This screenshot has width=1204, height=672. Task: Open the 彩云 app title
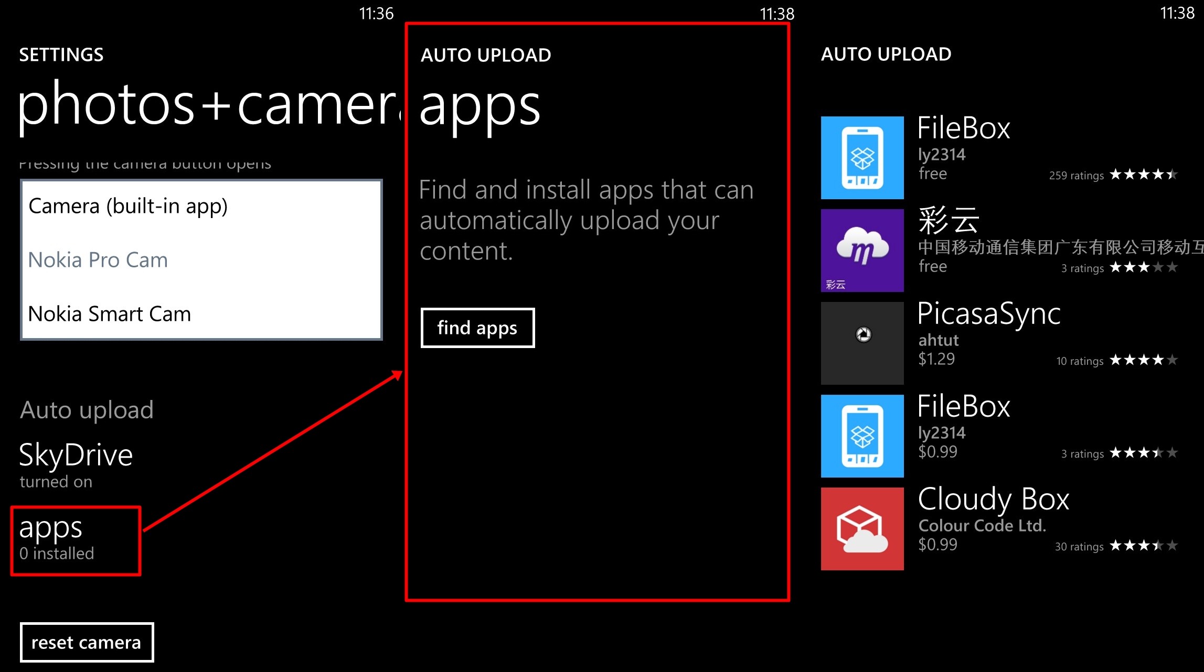[x=949, y=220]
